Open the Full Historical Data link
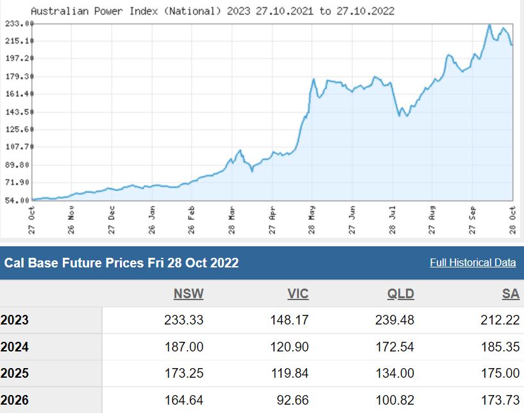This screenshot has width=524, height=413. tap(473, 263)
